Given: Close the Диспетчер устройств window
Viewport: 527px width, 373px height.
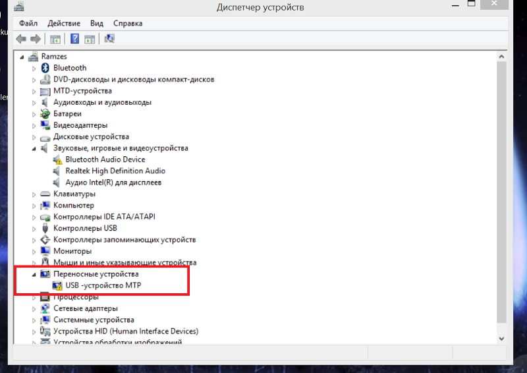Looking at the screenshot, I should click(494, 4).
